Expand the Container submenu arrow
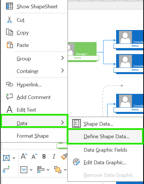 click(62, 70)
